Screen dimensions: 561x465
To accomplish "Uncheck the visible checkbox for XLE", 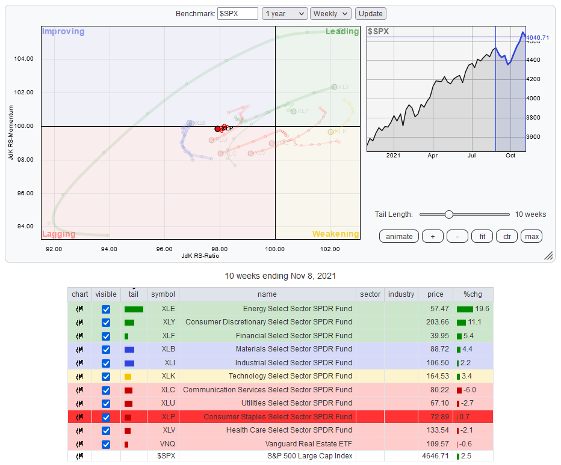I will coord(106,309).
